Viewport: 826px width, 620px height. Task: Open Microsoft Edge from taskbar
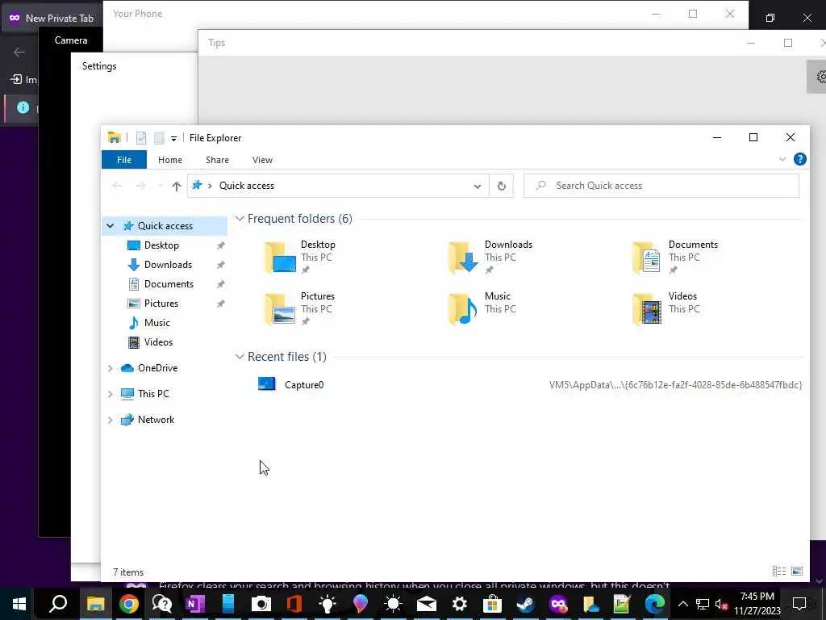(655, 604)
